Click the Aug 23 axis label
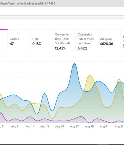 tap(119, 127)
